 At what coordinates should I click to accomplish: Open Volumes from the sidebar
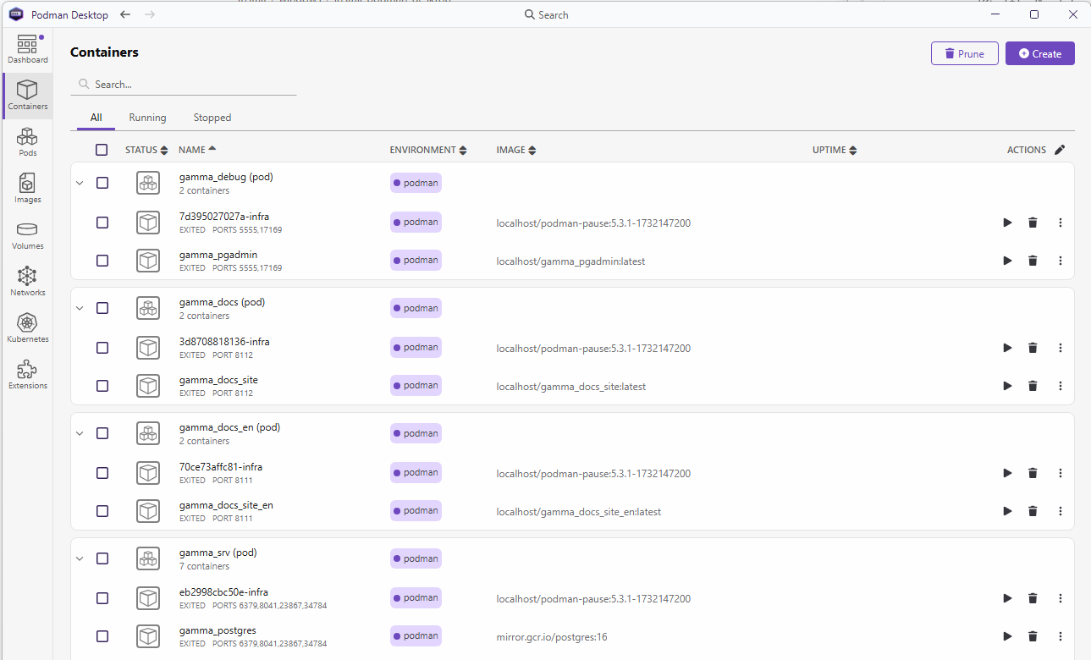27,235
